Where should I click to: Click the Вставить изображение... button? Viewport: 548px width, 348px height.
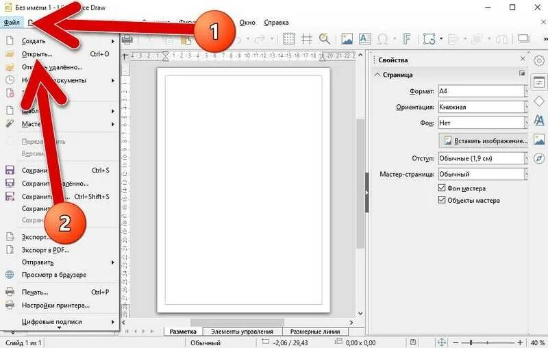pos(484,140)
